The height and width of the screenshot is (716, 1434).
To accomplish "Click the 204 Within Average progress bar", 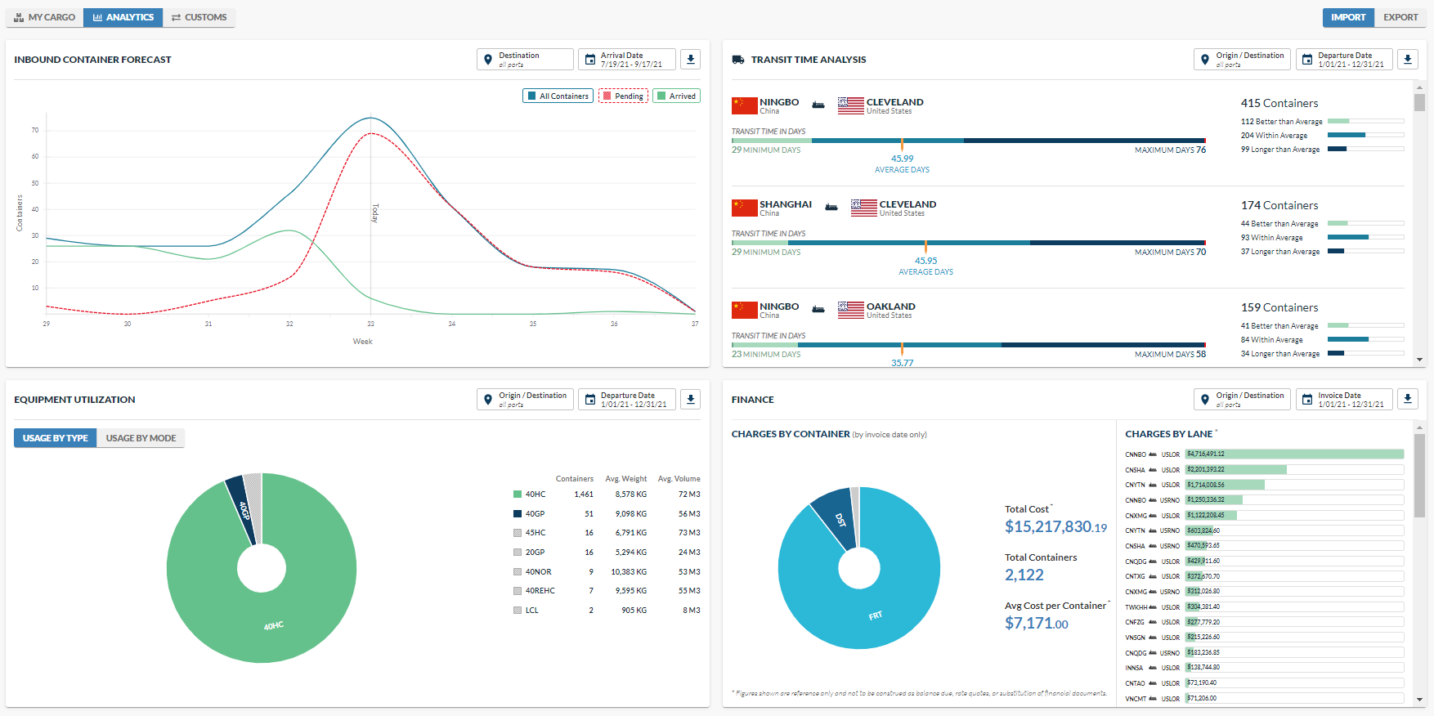I will [1366, 135].
